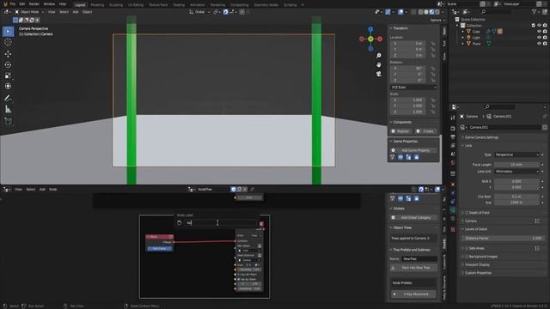Adjust the Clip Start value field
550x309 pixels.
point(516,197)
